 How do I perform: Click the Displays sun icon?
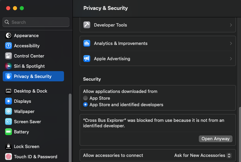(x=9, y=101)
